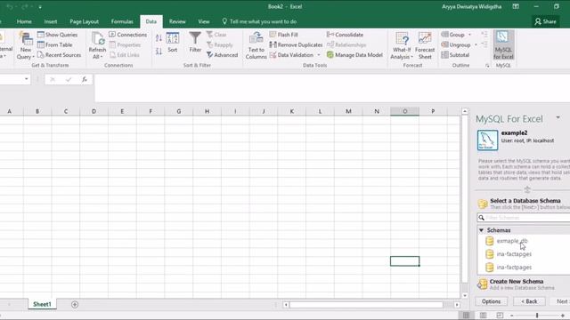The height and width of the screenshot is (320, 570).
Task: Click column header A
Action: [10, 111]
